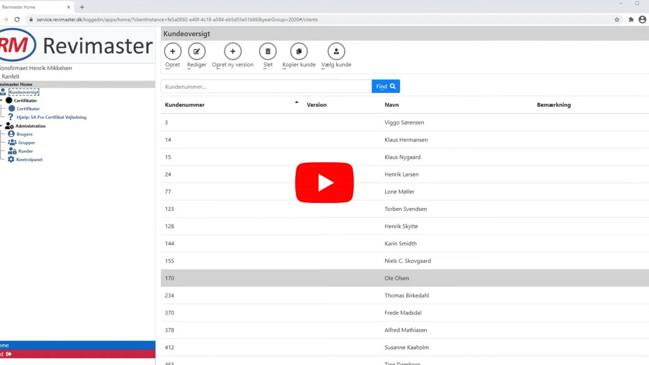
Task: Click the Revimaster logo
Action: pyautogui.click(x=76, y=45)
